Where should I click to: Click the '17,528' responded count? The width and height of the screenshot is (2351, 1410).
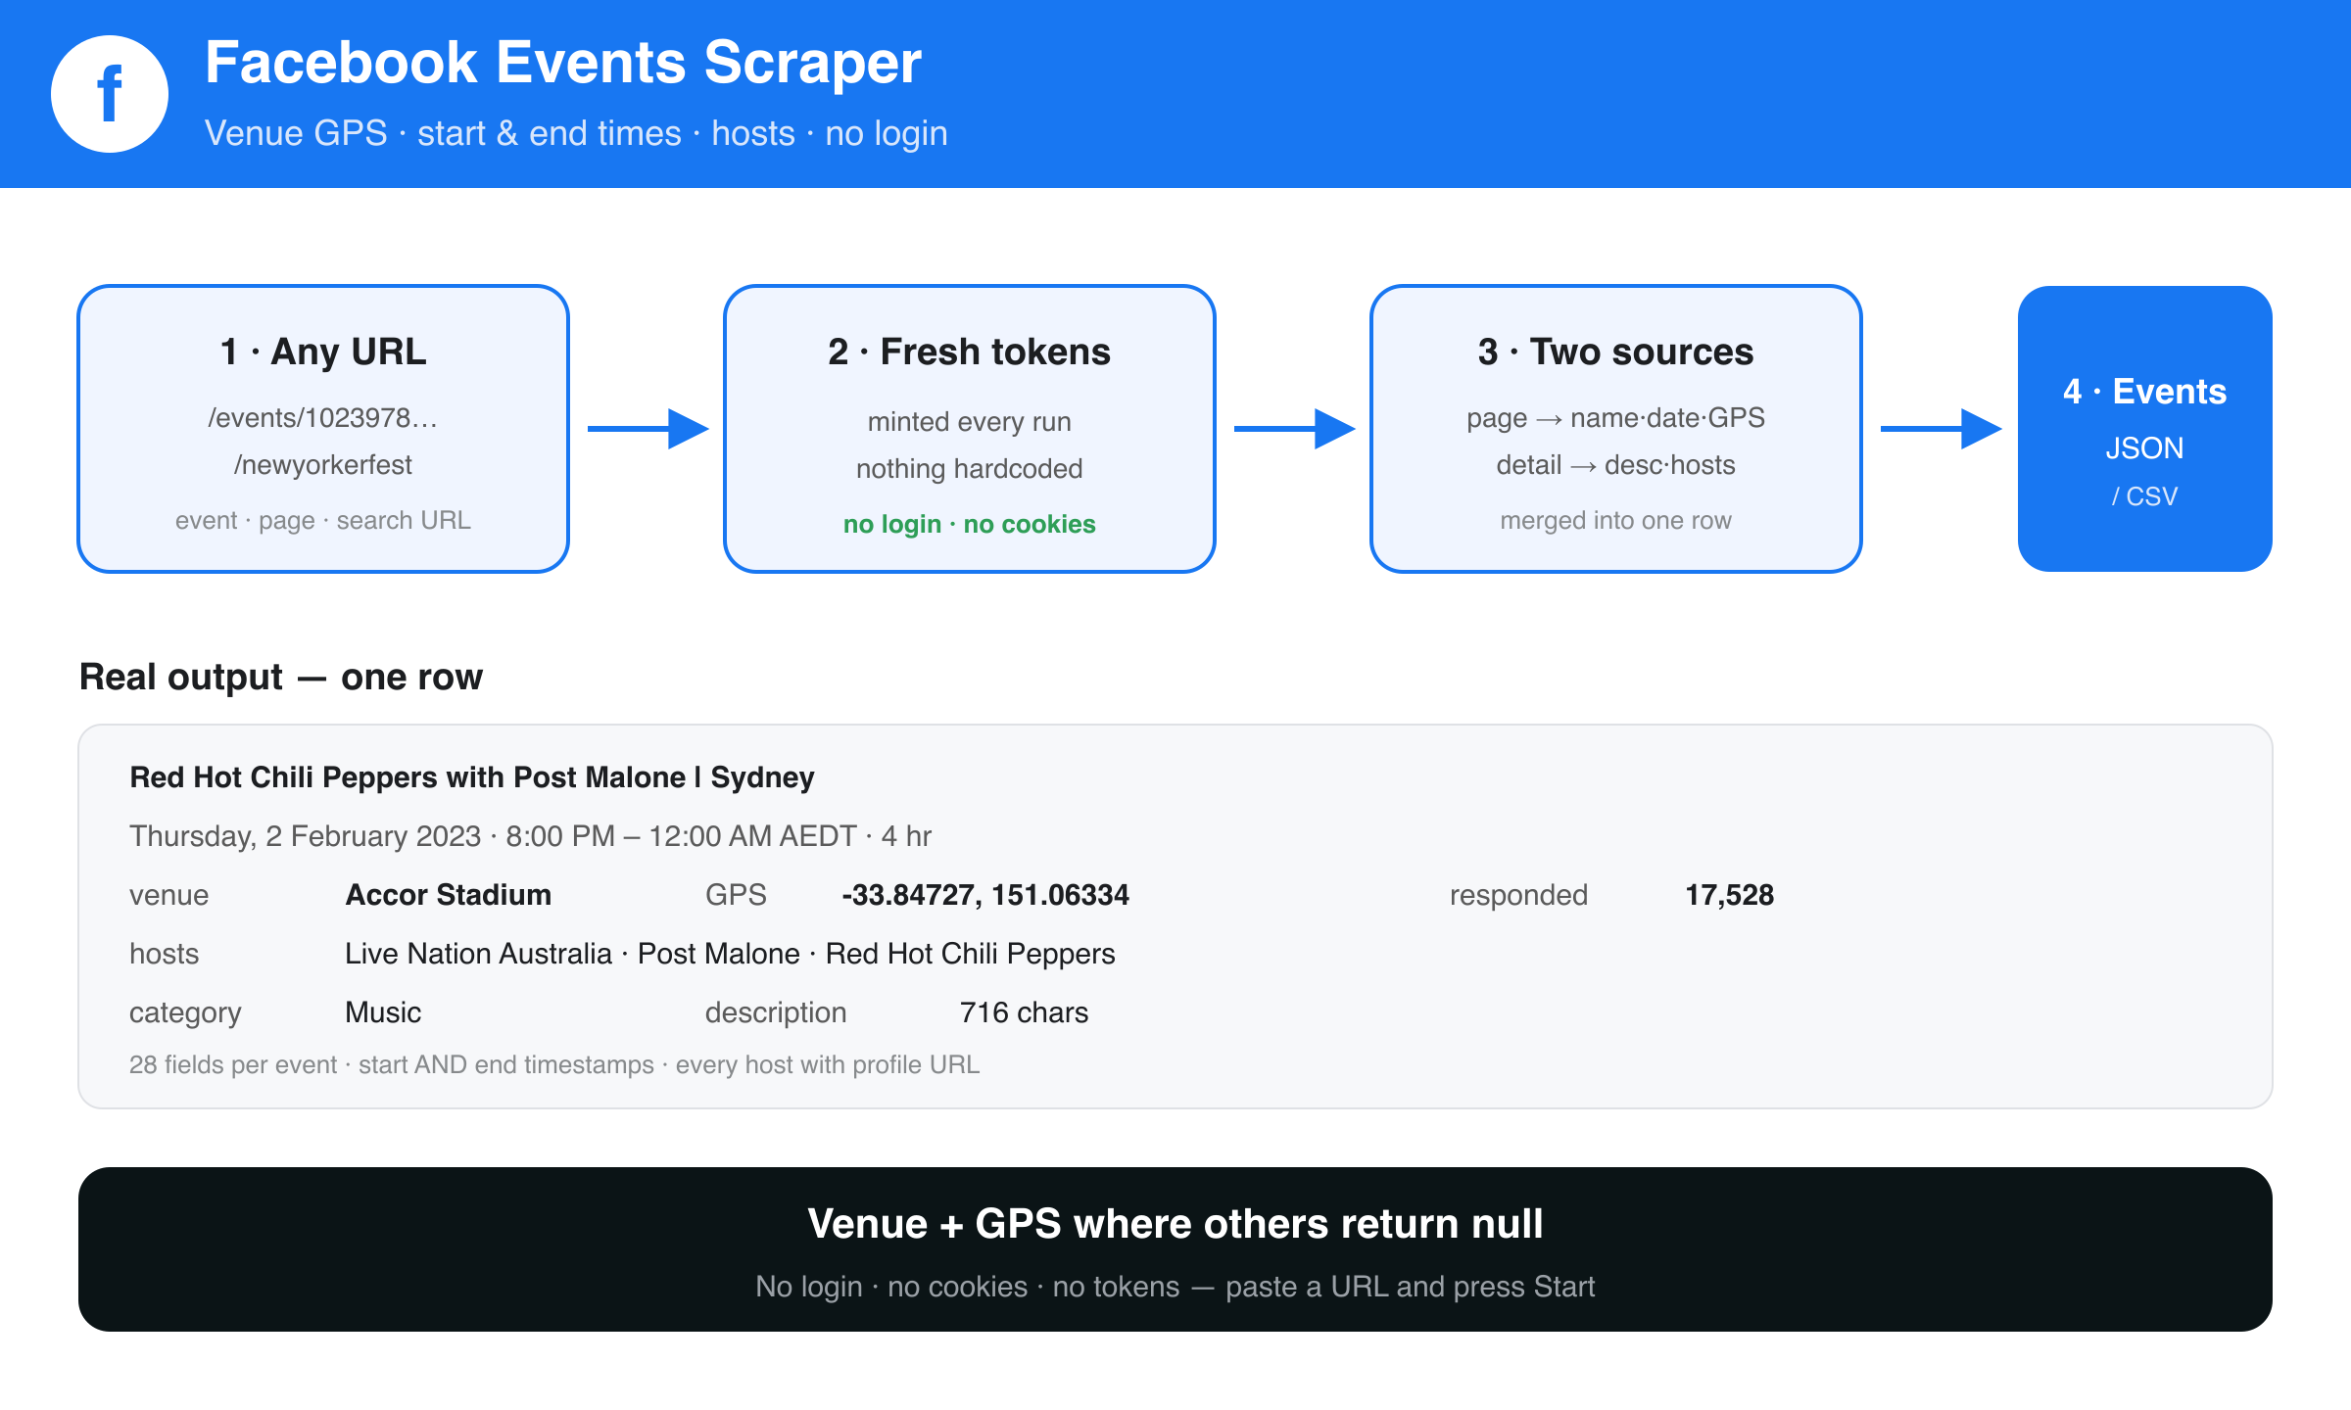pos(1730,895)
